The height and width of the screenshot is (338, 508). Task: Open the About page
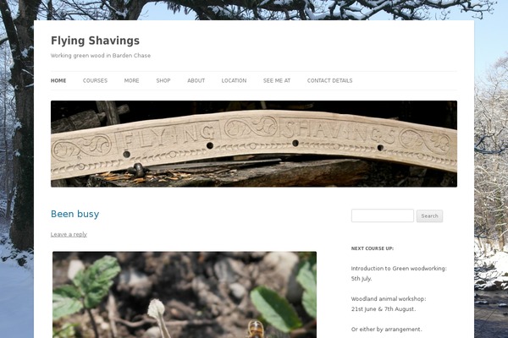[x=196, y=80]
